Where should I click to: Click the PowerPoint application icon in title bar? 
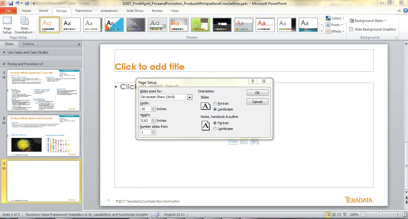(3, 3)
